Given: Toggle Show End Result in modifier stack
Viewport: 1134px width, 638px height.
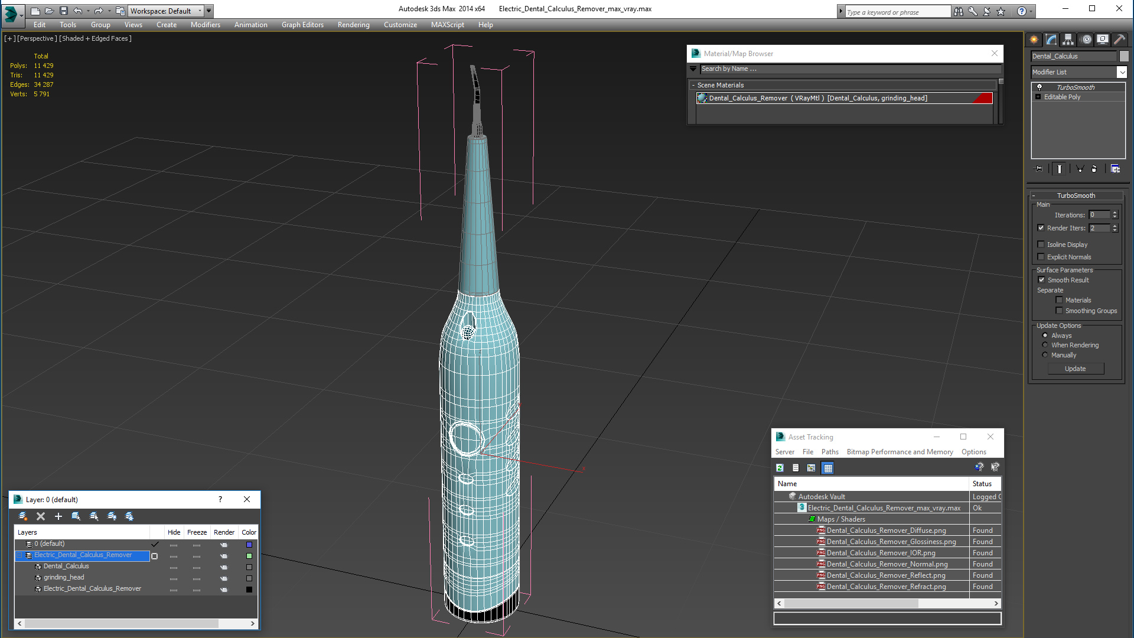Looking at the screenshot, I should (x=1060, y=169).
